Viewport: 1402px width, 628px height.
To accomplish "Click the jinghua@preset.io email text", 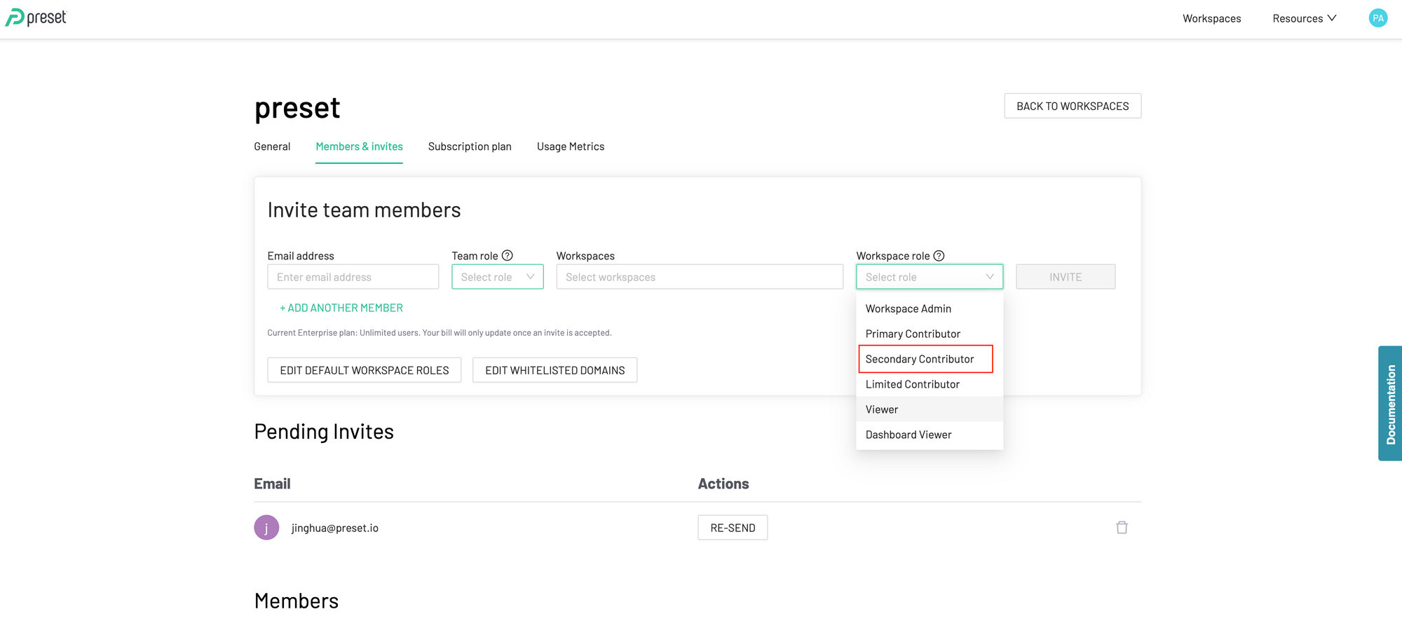I will coord(335,528).
